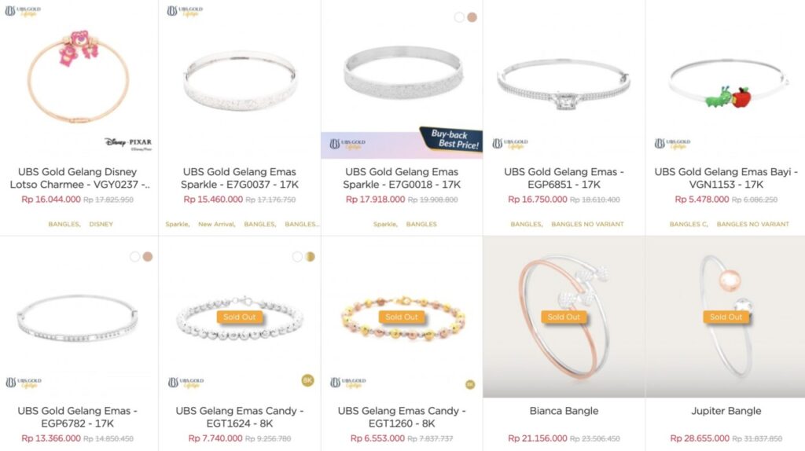Click the 8K badge on Candy EGT1624

click(x=307, y=380)
